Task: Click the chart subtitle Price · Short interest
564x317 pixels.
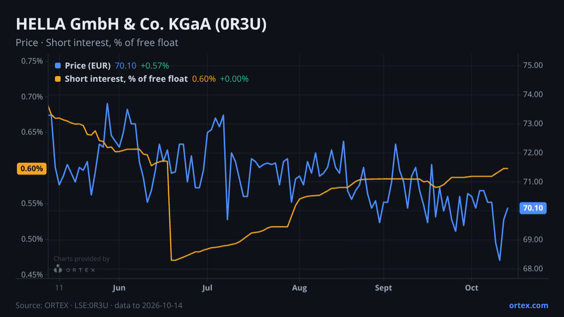Action: tap(97, 43)
